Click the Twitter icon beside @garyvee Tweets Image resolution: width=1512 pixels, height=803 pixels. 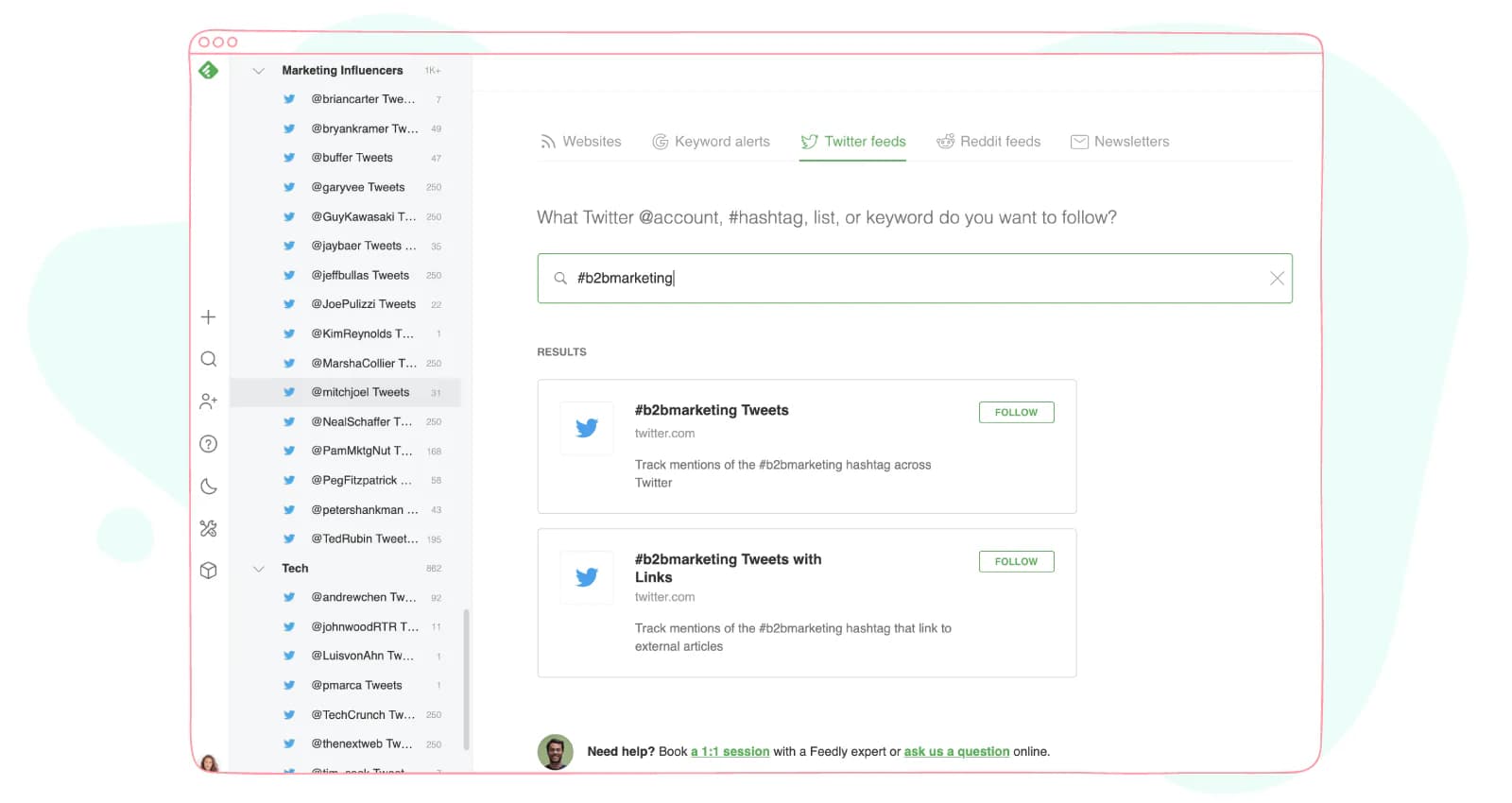289,187
